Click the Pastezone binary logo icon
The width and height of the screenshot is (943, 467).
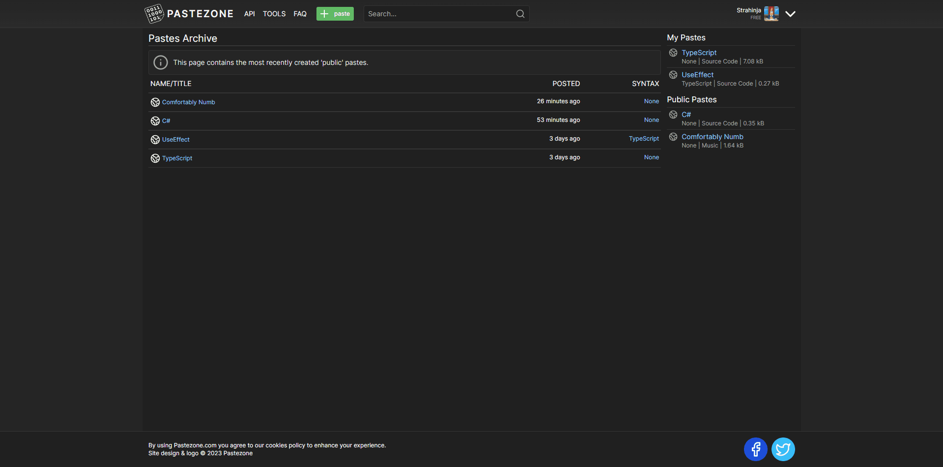(154, 14)
